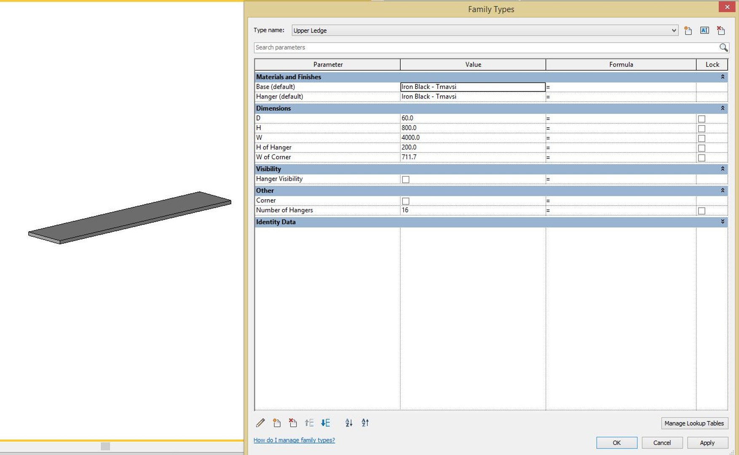Close the Family Types dialog

(x=727, y=7)
